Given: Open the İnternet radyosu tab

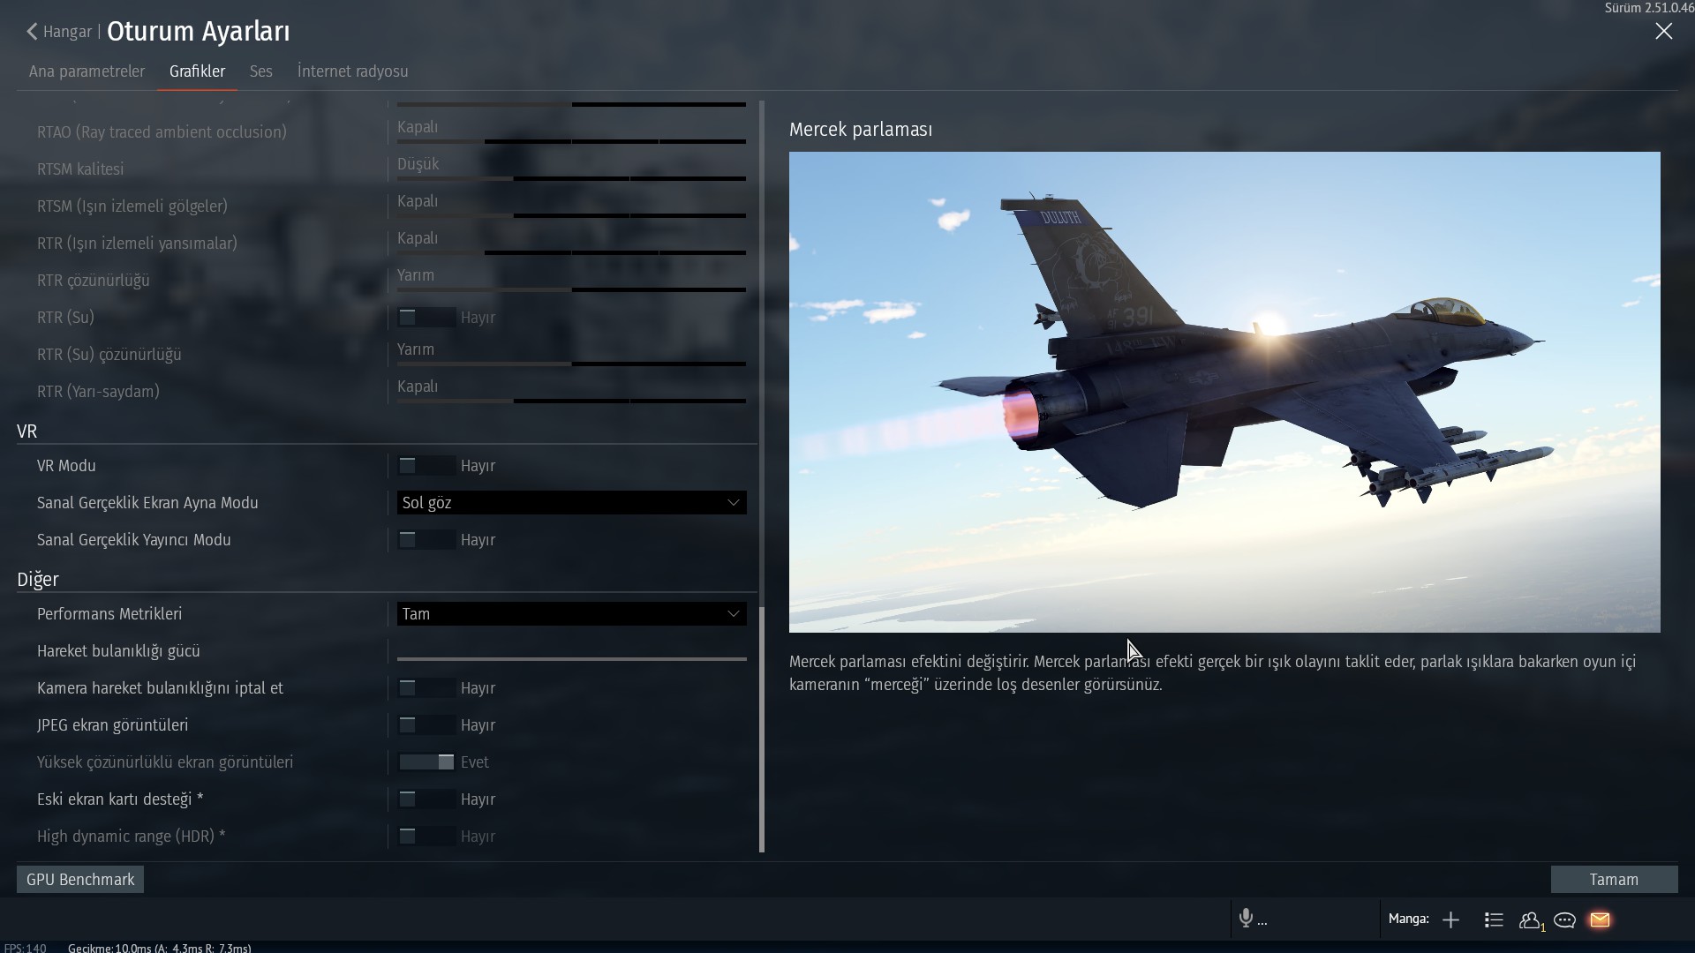Looking at the screenshot, I should (x=352, y=71).
